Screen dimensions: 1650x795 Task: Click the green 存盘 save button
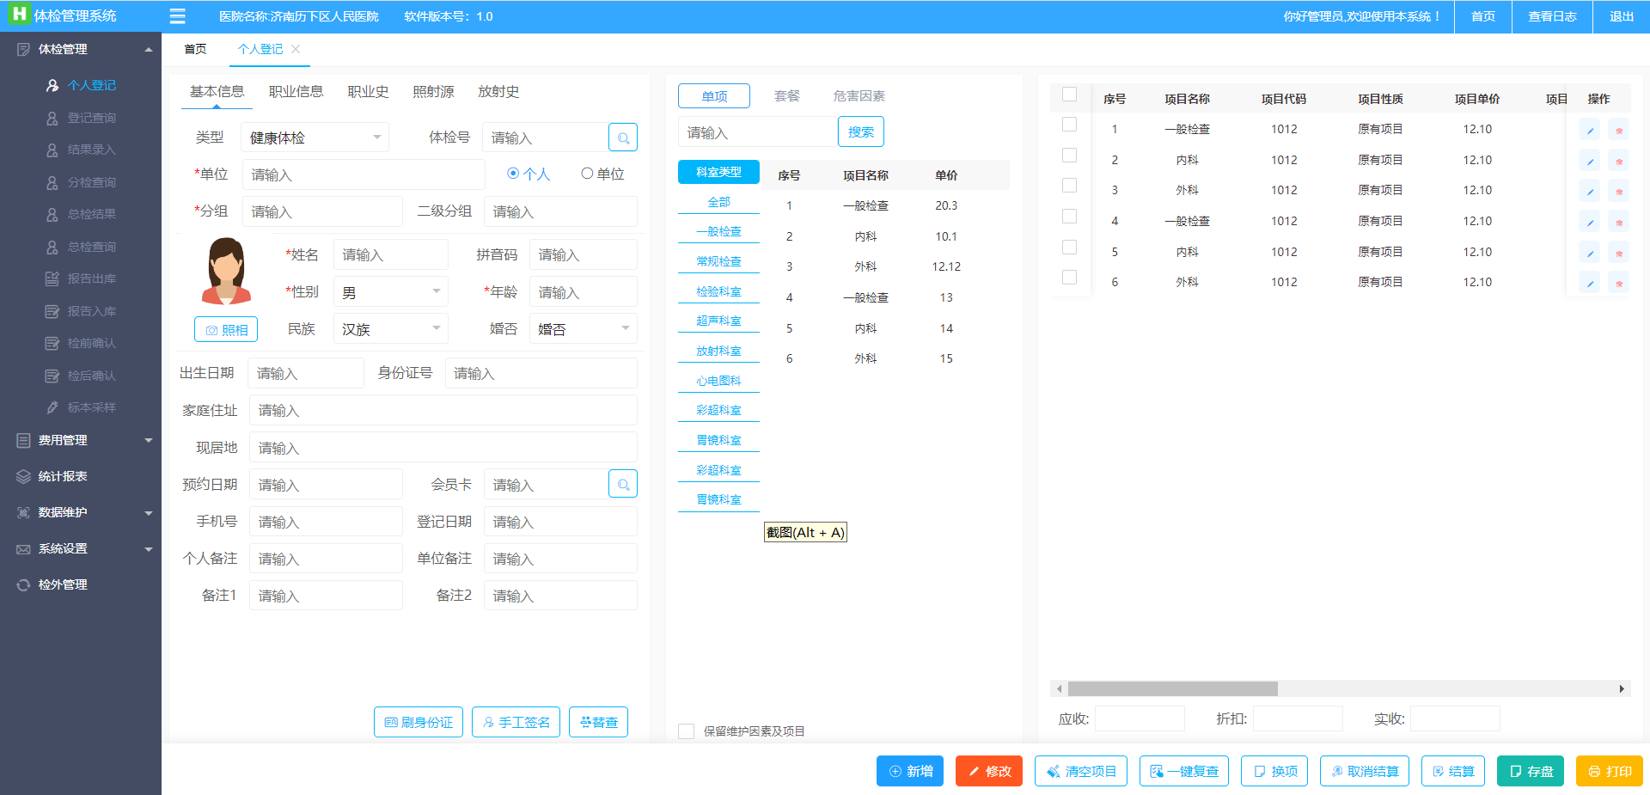[1530, 771]
